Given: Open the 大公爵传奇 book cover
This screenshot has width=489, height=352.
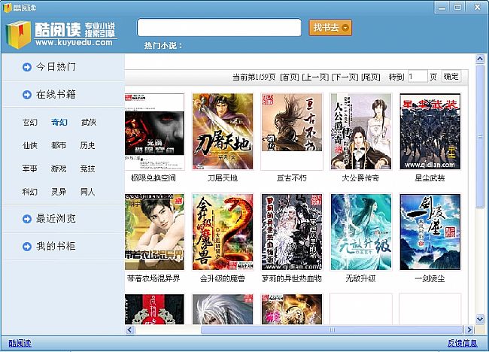Looking at the screenshot, I should click(x=361, y=132).
